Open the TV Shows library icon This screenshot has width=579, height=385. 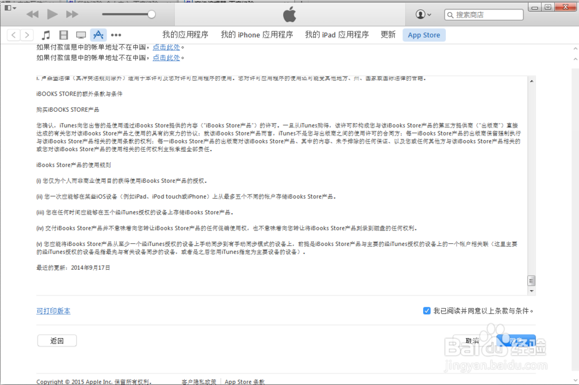pos(81,35)
